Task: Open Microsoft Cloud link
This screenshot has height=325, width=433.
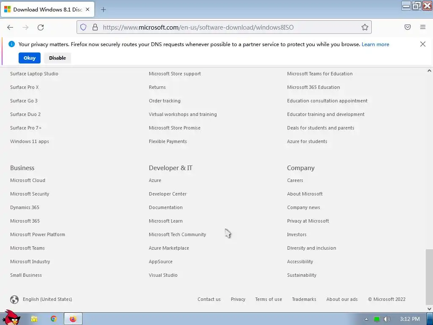Action: pos(27,180)
